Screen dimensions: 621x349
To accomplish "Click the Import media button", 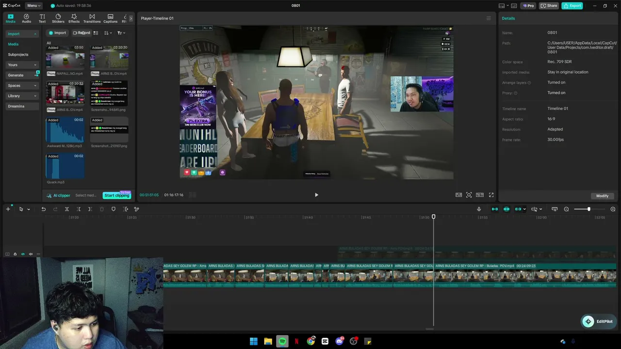I will click(x=57, y=33).
